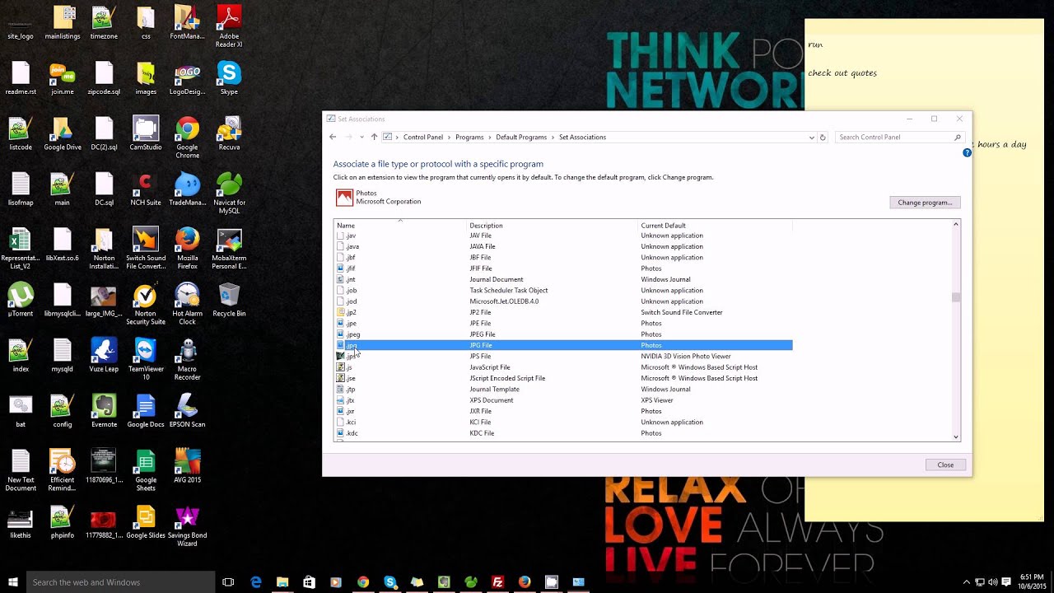Select the NCH Suite desktop icon

point(146,189)
